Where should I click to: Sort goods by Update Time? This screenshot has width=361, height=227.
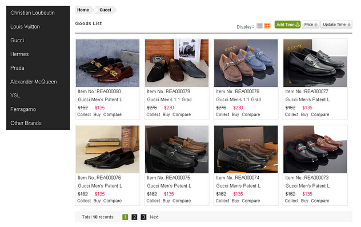point(336,25)
